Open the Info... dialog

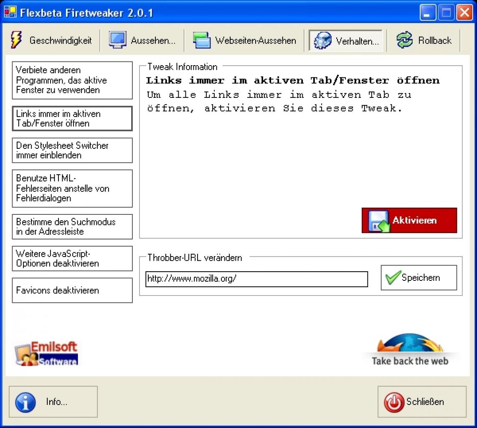pyautogui.click(x=53, y=402)
